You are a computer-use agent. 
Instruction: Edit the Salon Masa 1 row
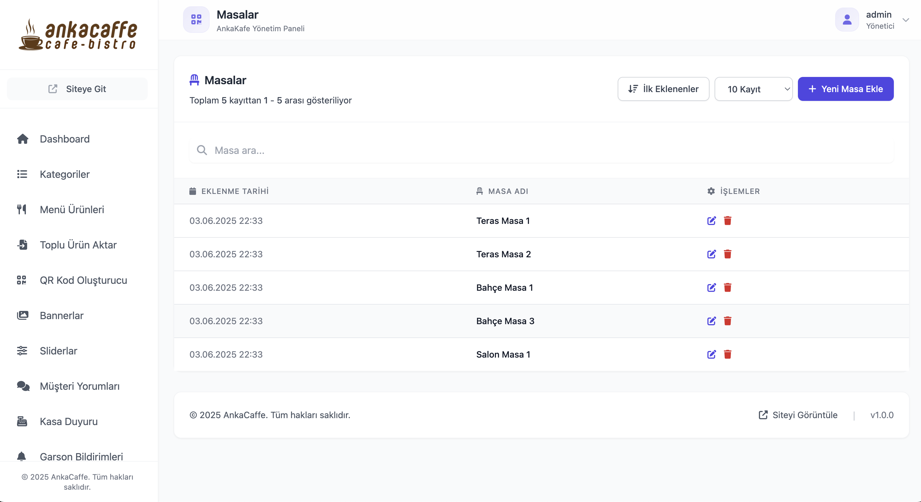pos(711,354)
